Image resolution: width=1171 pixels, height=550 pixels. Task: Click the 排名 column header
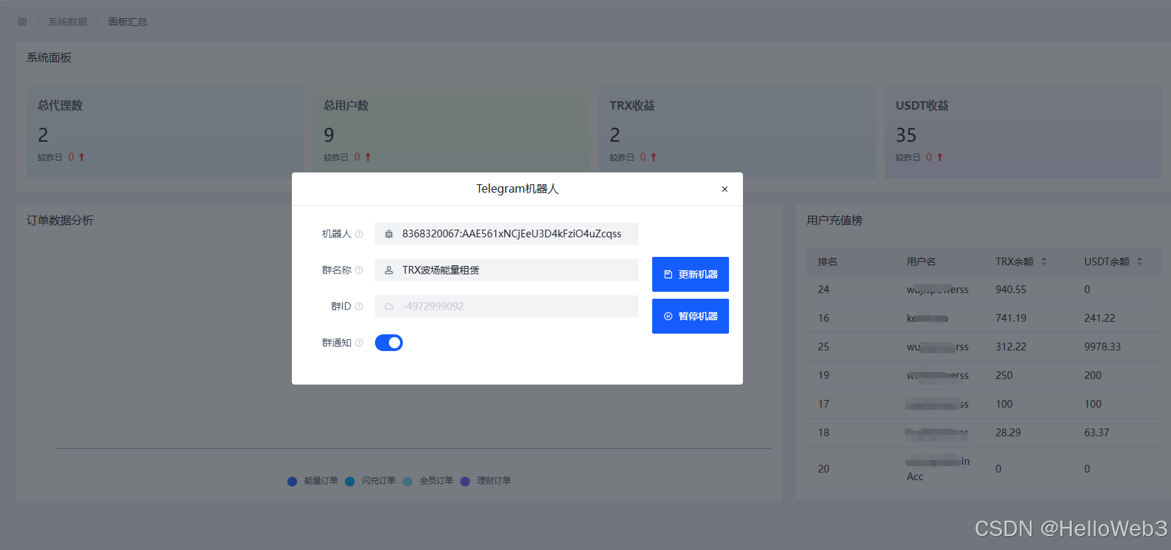click(x=827, y=262)
